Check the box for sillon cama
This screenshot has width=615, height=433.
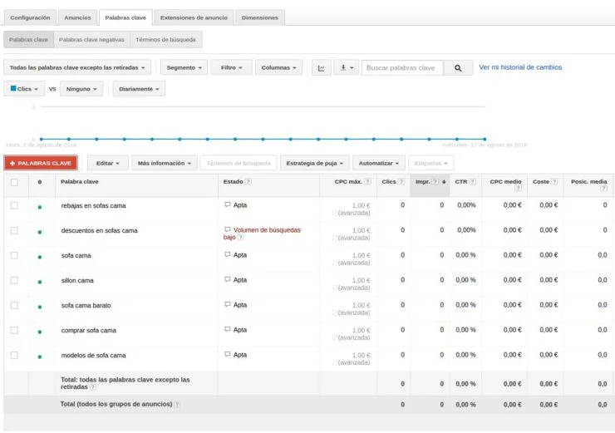14,280
